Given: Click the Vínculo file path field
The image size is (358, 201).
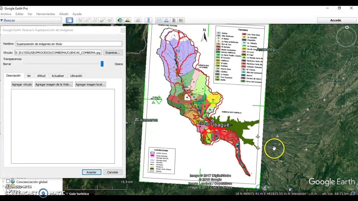Looking at the screenshot, I should click(x=58, y=52).
